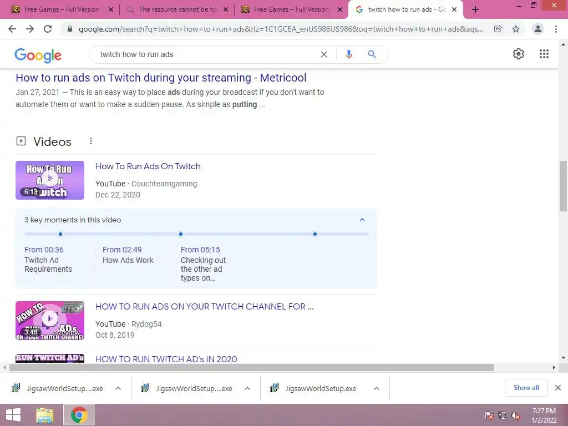
Task: Jump to 'From 05:15 Checking out the other ad types' moment
Action: click(203, 263)
